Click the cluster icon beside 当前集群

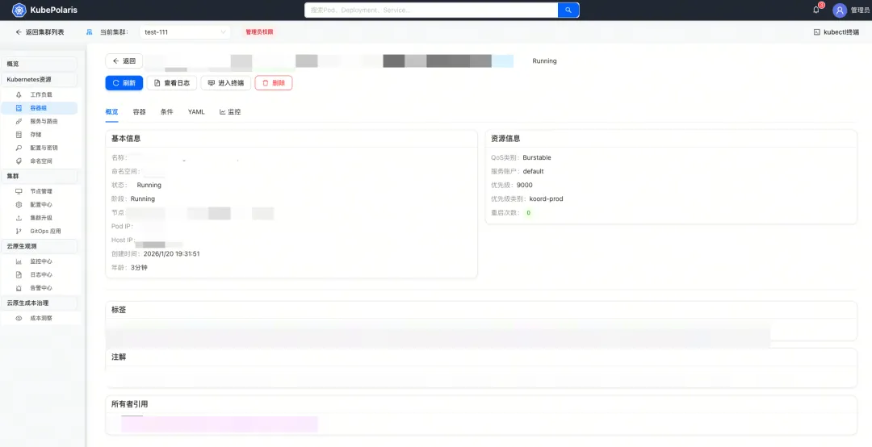point(90,32)
